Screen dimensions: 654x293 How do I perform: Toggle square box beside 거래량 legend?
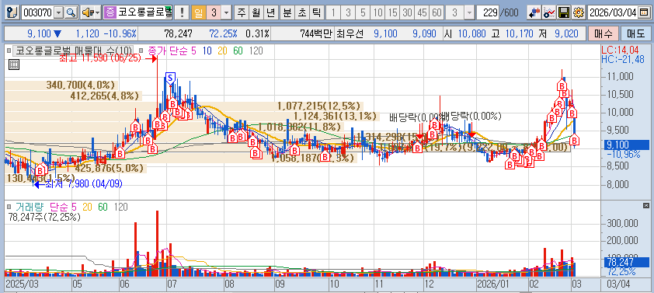click(x=9, y=207)
